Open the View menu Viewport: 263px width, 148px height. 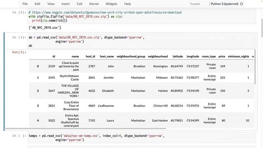pos(51,4)
